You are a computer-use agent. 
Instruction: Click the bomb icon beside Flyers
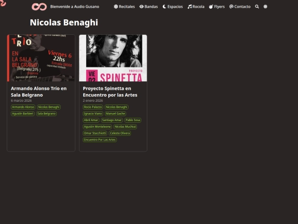point(211,7)
